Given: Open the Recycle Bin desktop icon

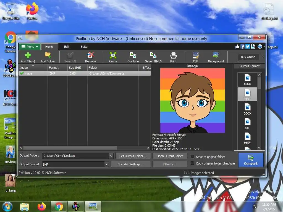Looking at the screenshot, I should [11, 11].
